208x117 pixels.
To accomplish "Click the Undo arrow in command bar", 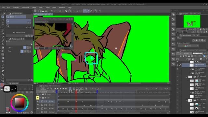I will [x=52, y=11].
